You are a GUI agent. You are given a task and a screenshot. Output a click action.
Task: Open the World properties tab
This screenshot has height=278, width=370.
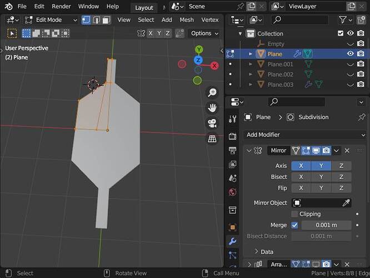point(232,192)
